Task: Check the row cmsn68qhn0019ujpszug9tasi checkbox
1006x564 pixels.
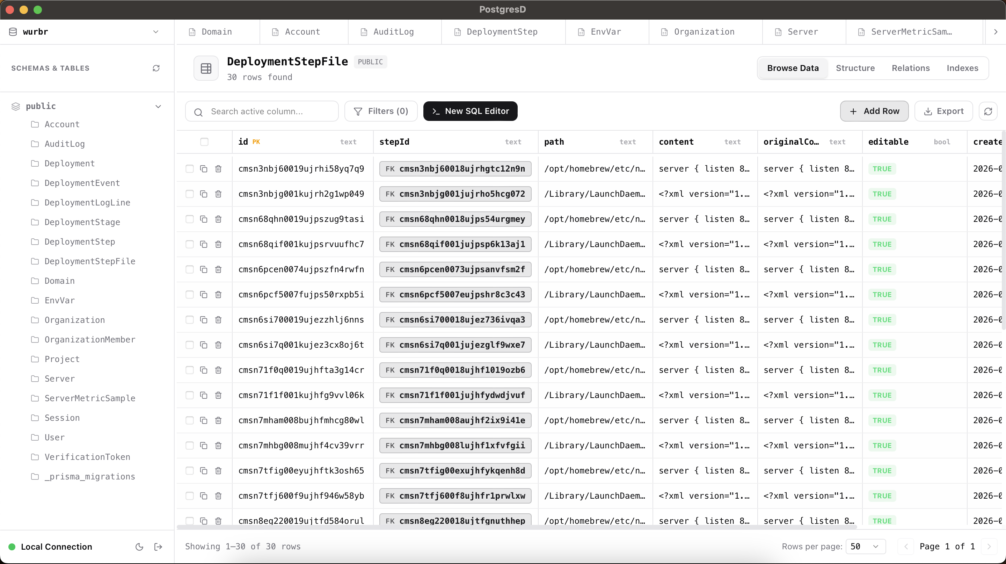Action: pos(189,219)
